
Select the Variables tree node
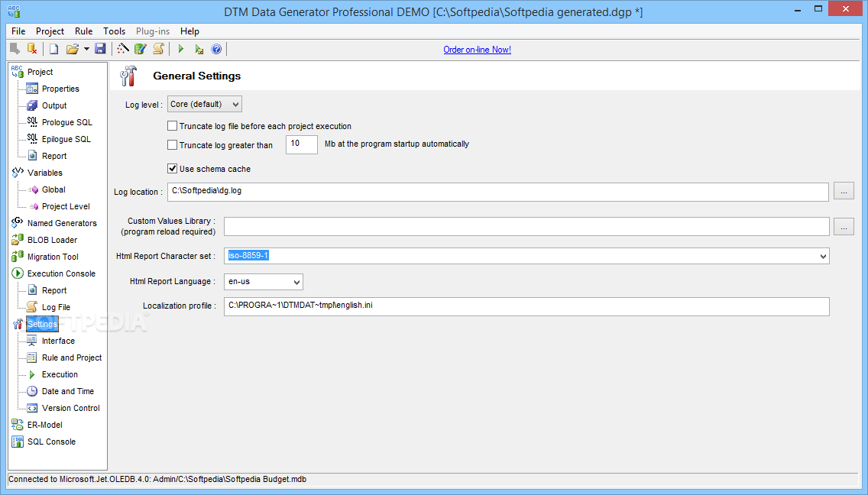(45, 173)
